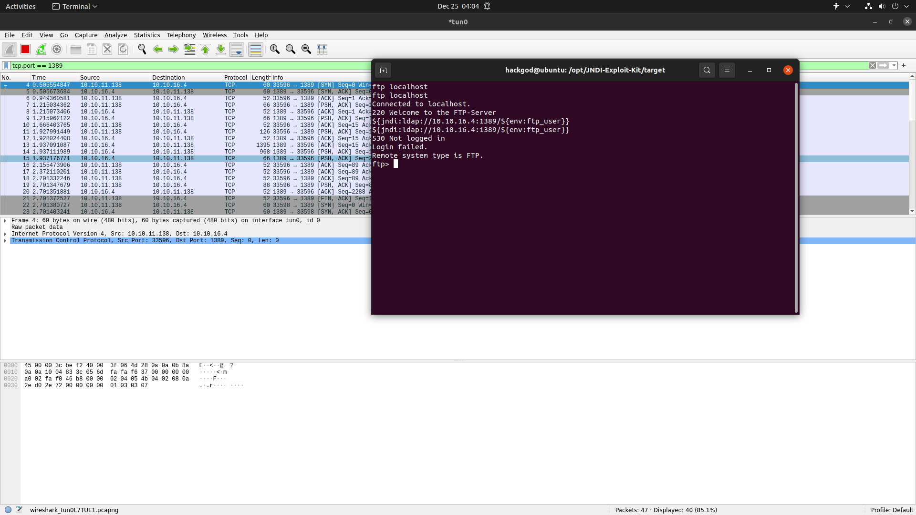Click the close capture file icon

(107, 49)
